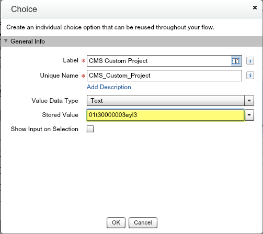Click the Show Input on Selection label

coord(44,129)
